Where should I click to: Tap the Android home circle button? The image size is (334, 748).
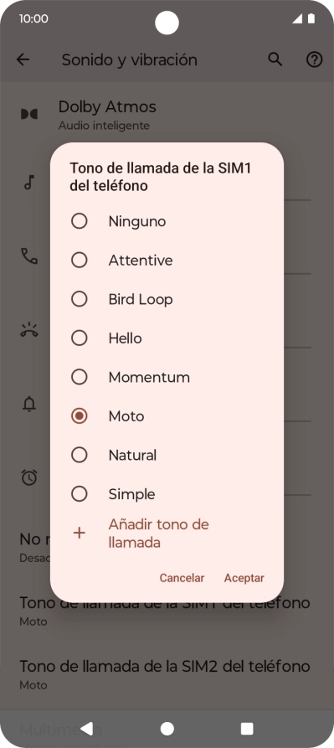[x=167, y=729]
